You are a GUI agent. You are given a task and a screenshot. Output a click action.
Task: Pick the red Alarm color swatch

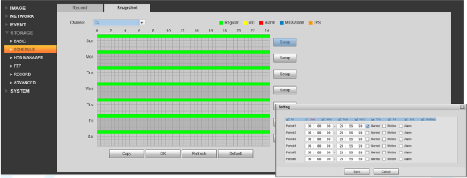(261, 23)
